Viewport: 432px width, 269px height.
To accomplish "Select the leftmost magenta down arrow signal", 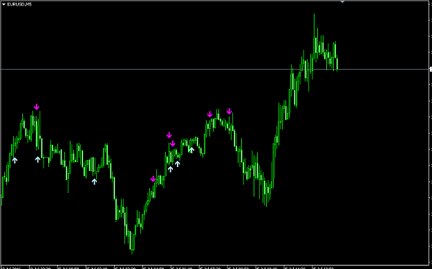I will 37,107.
